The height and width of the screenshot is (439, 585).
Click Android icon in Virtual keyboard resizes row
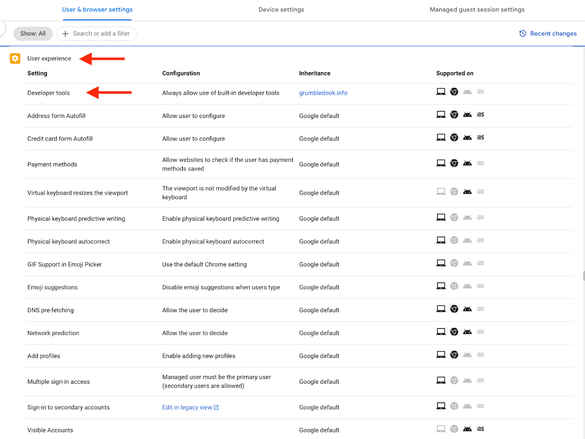(x=467, y=192)
